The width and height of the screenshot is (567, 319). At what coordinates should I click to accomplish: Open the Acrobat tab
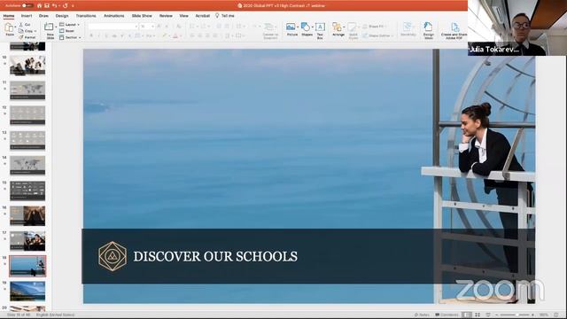[x=203, y=16]
